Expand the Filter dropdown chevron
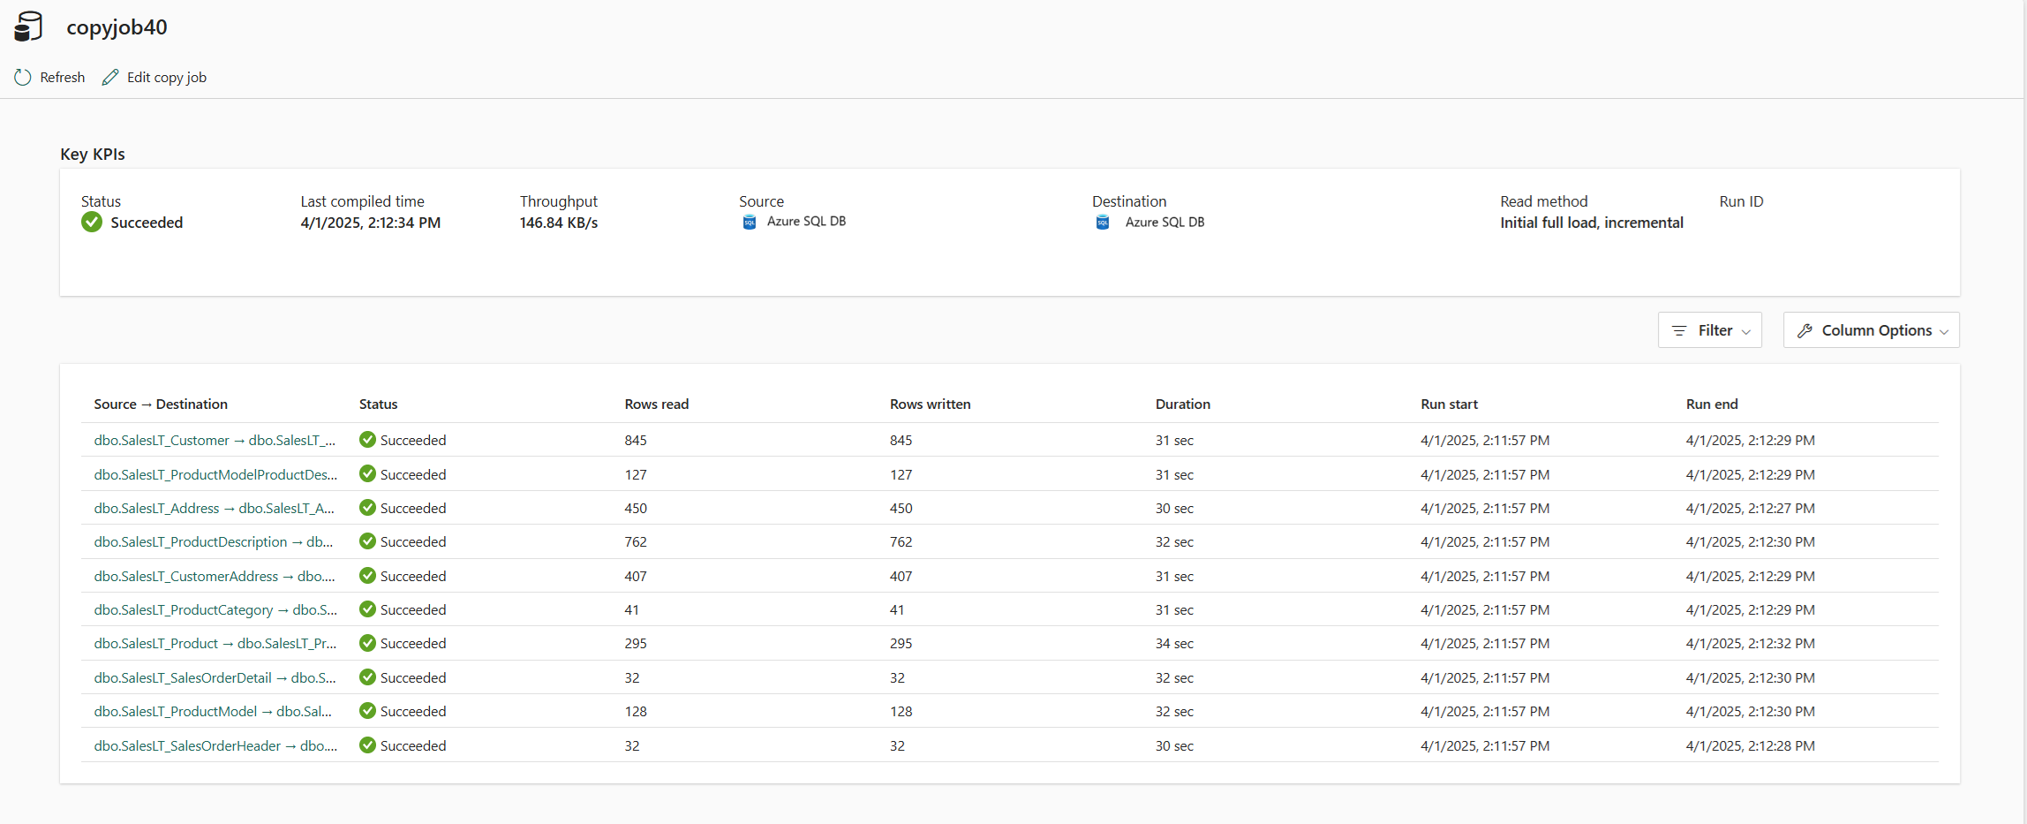Image resolution: width=2027 pixels, height=824 pixels. click(x=1746, y=331)
